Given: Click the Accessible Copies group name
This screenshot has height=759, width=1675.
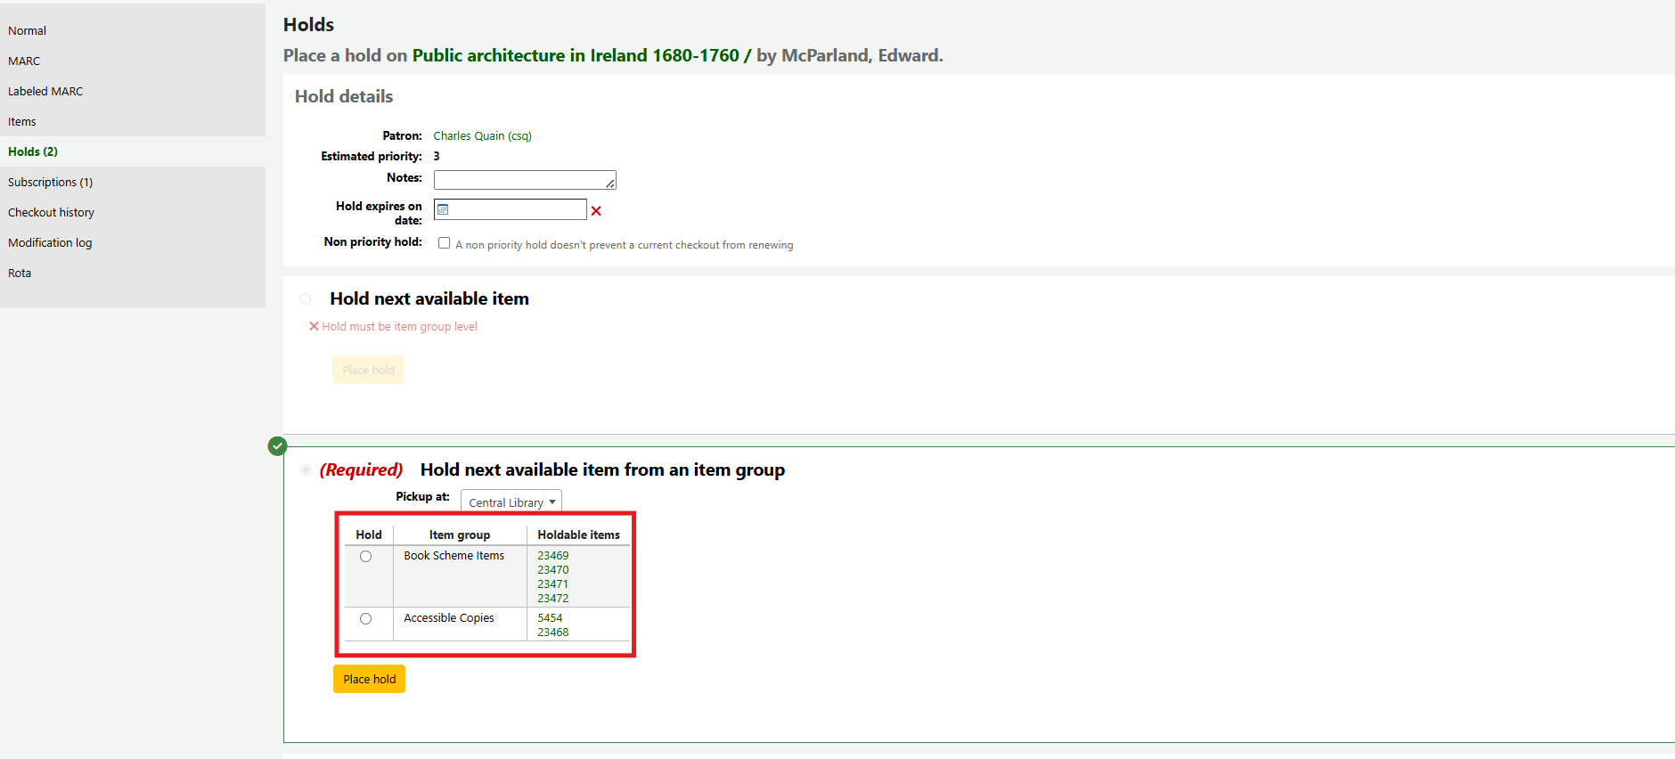Looking at the screenshot, I should click(449, 617).
